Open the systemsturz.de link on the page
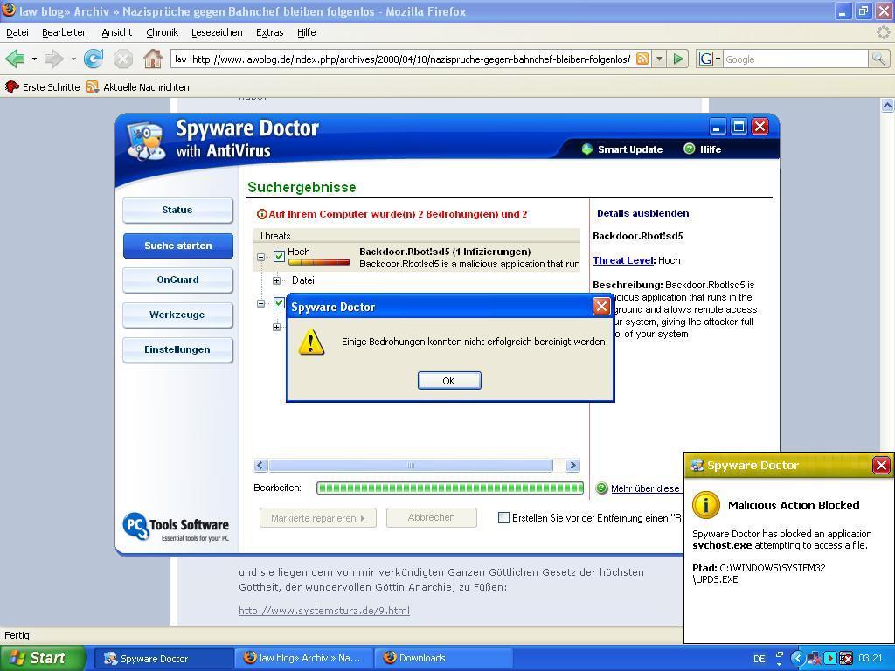The image size is (895, 671). pyautogui.click(x=324, y=611)
